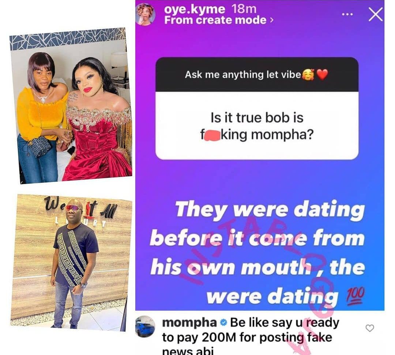Tap the 'Ask me anything let vibe' header
The height and width of the screenshot is (355, 395).
coord(257,75)
